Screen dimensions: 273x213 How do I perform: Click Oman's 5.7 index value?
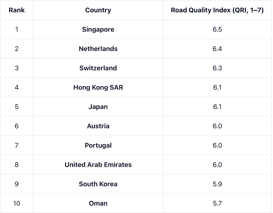coord(217,203)
